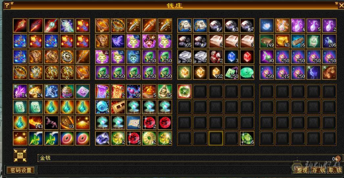Select the map scroll stack of 6
This screenshot has width=344, height=178.
(x=134, y=122)
